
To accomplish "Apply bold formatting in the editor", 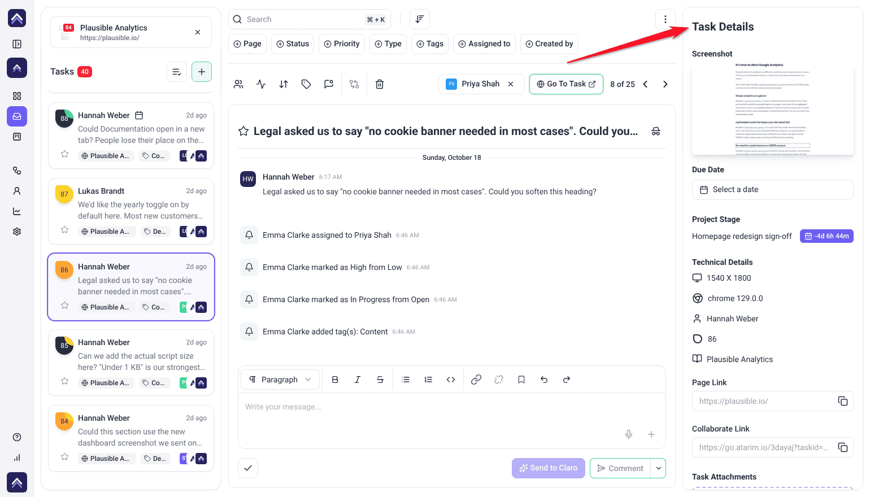I will pos(335,380).
